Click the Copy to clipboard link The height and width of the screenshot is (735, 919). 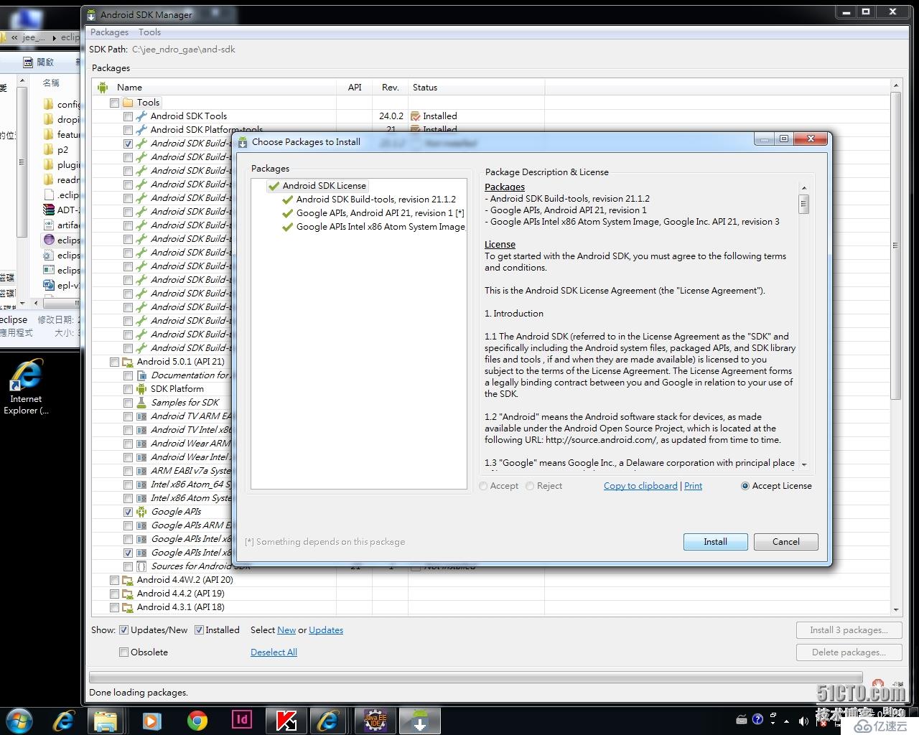click(x=640, y=486)
